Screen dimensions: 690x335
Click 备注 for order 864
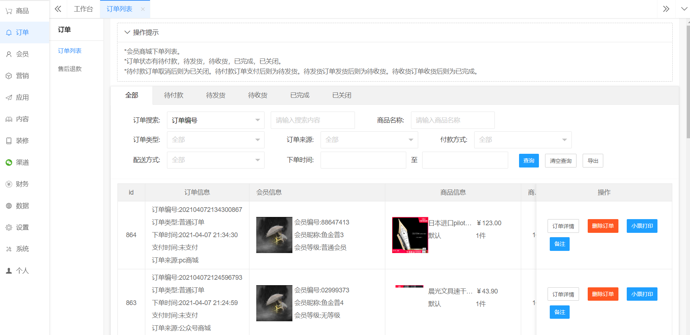(x=560, y=244)
